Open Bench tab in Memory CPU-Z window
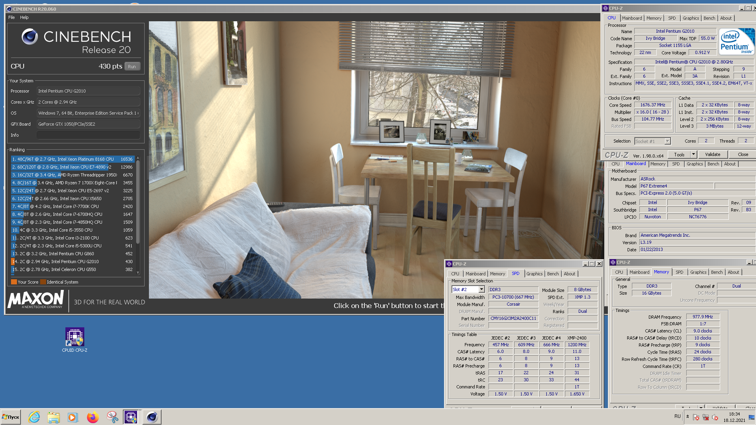 [717, 272]
